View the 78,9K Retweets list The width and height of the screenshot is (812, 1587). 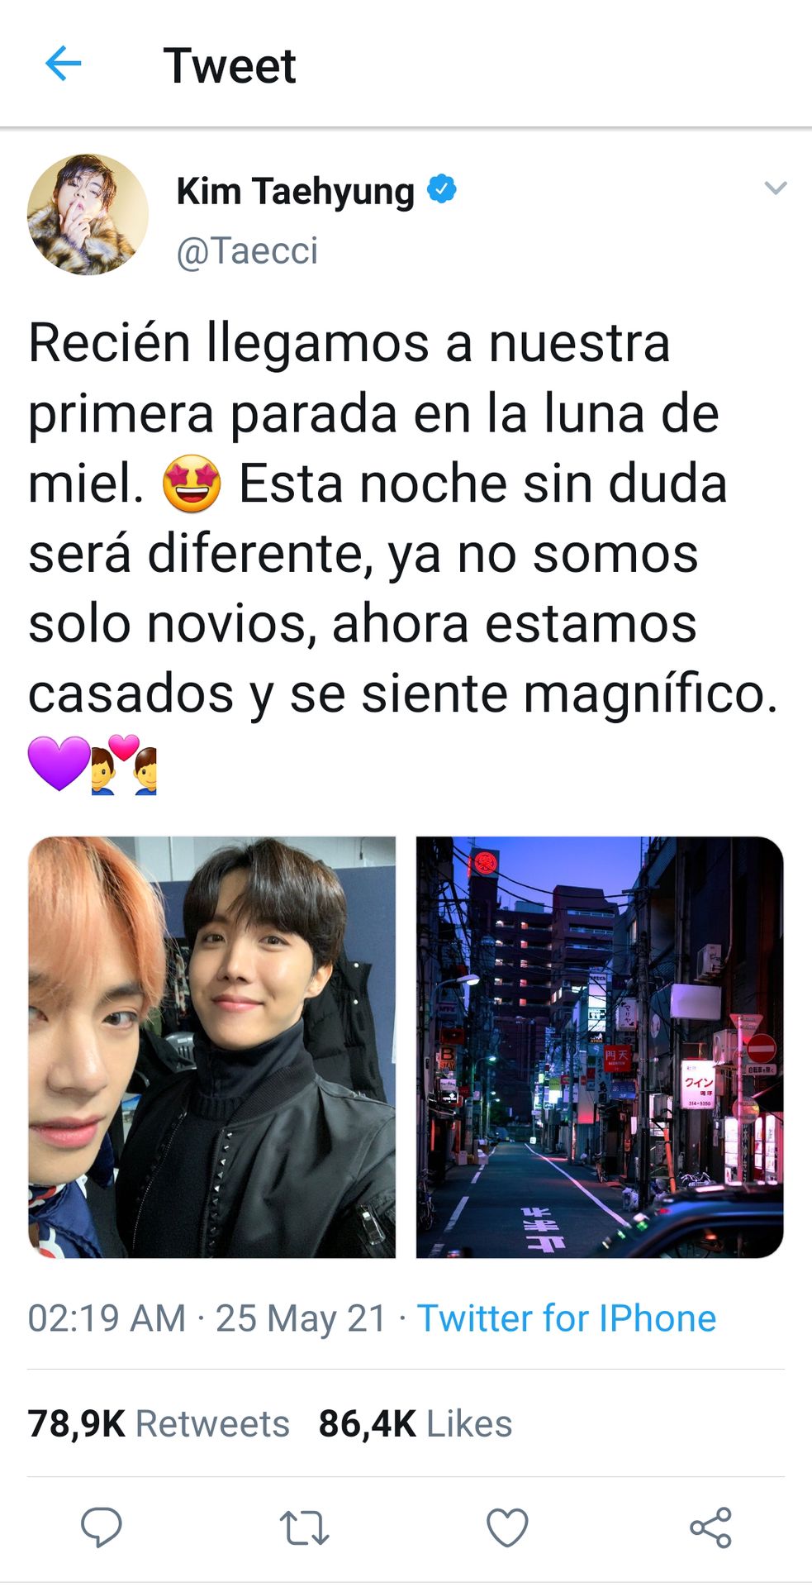point(159,1423)
